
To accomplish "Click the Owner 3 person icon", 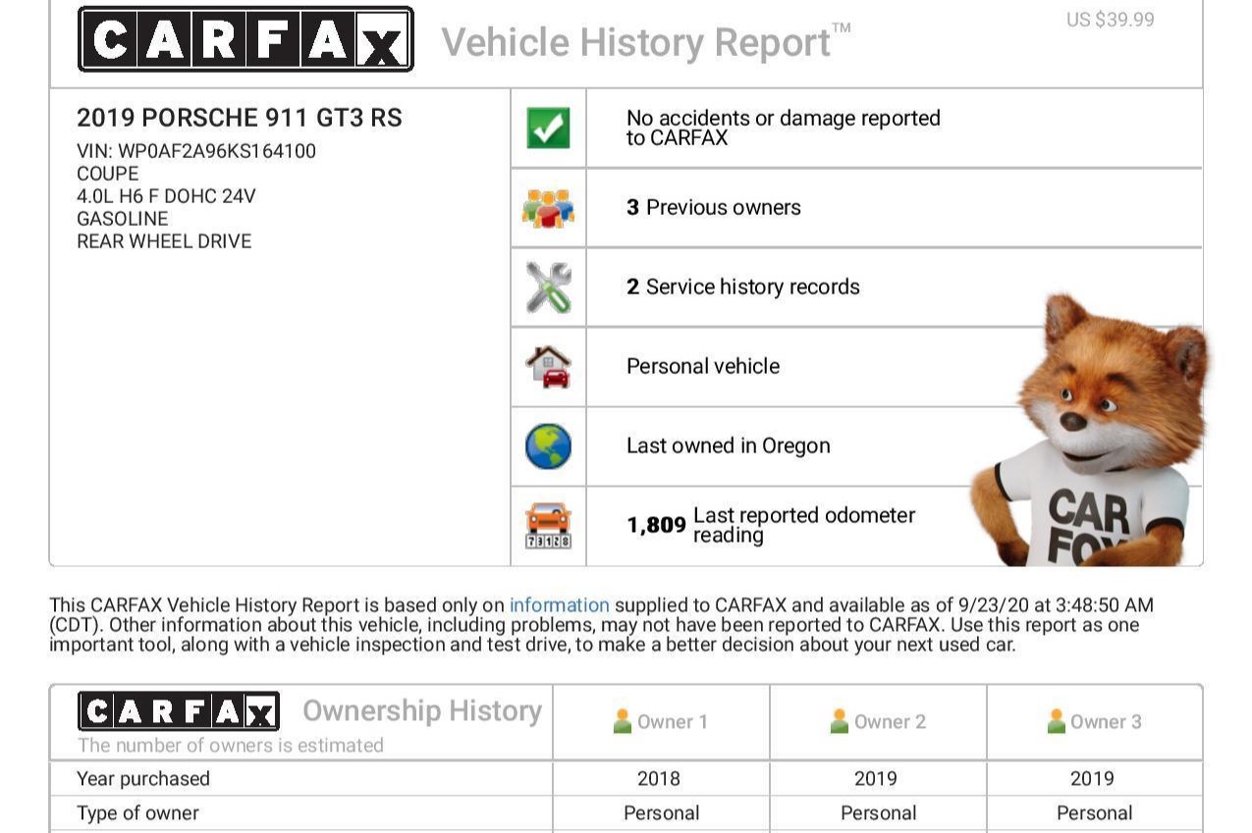I will pyautogui.click(x=1056, y=721).
